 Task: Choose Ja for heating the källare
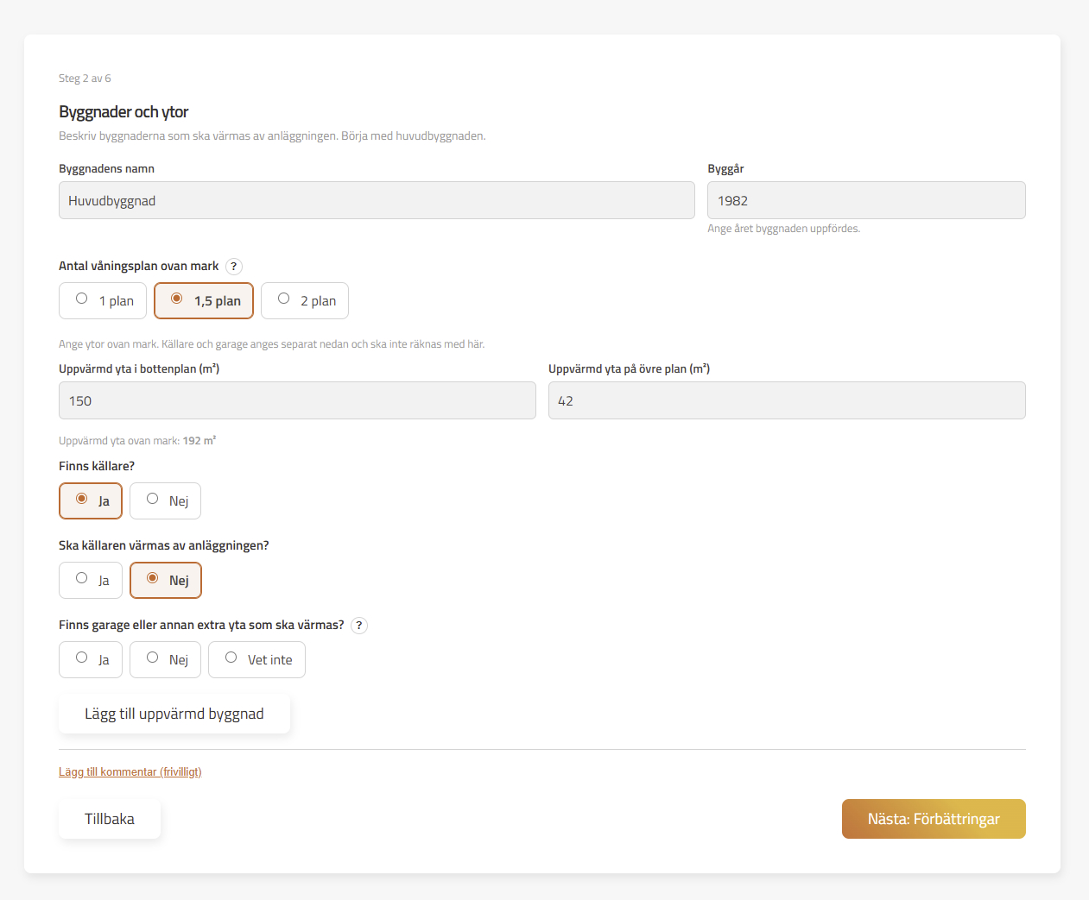(x=91, y=581)
